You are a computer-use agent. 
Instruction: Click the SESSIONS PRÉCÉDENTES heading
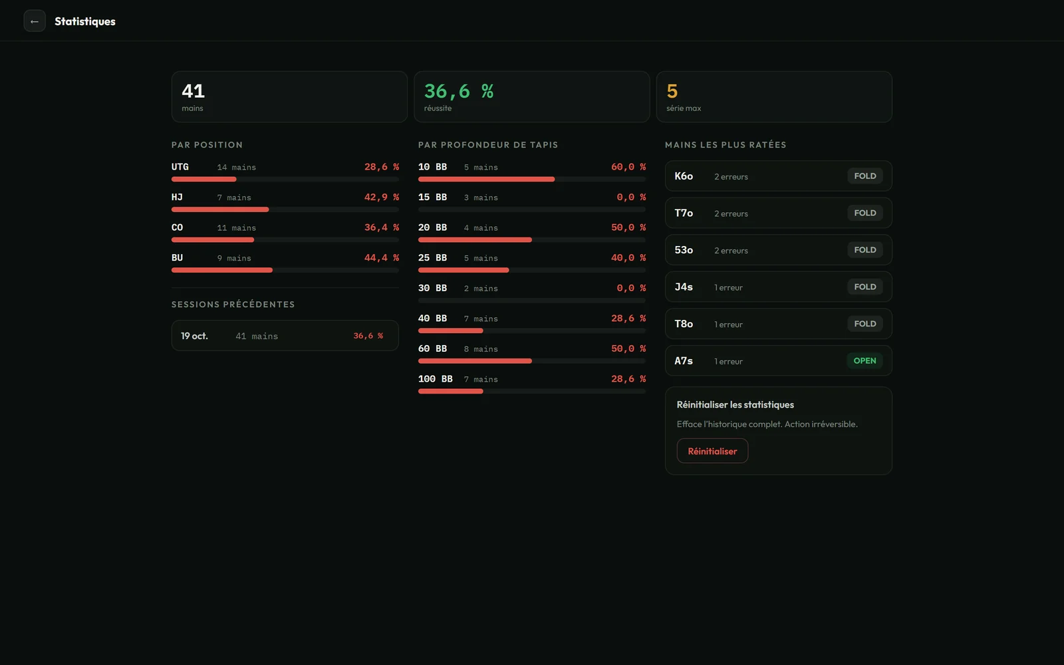[x=233, y=305]
